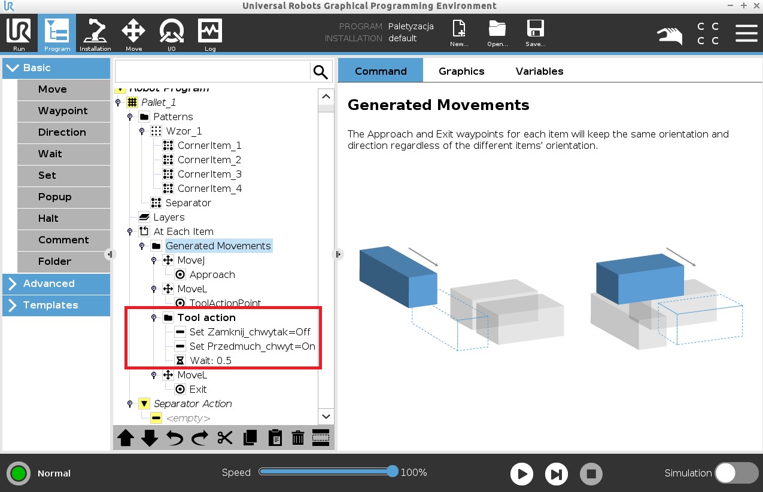Insert a Waypoint command
This screenshot has width=763, height=492.
click(x=63, y=111)
